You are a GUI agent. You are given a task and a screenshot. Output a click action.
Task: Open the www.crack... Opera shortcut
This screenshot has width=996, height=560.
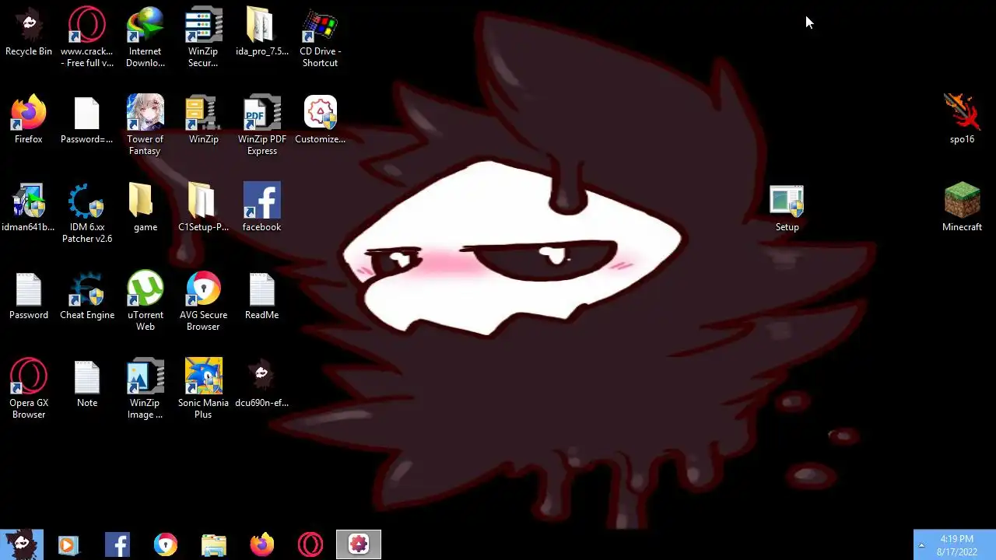click(87, 37)
